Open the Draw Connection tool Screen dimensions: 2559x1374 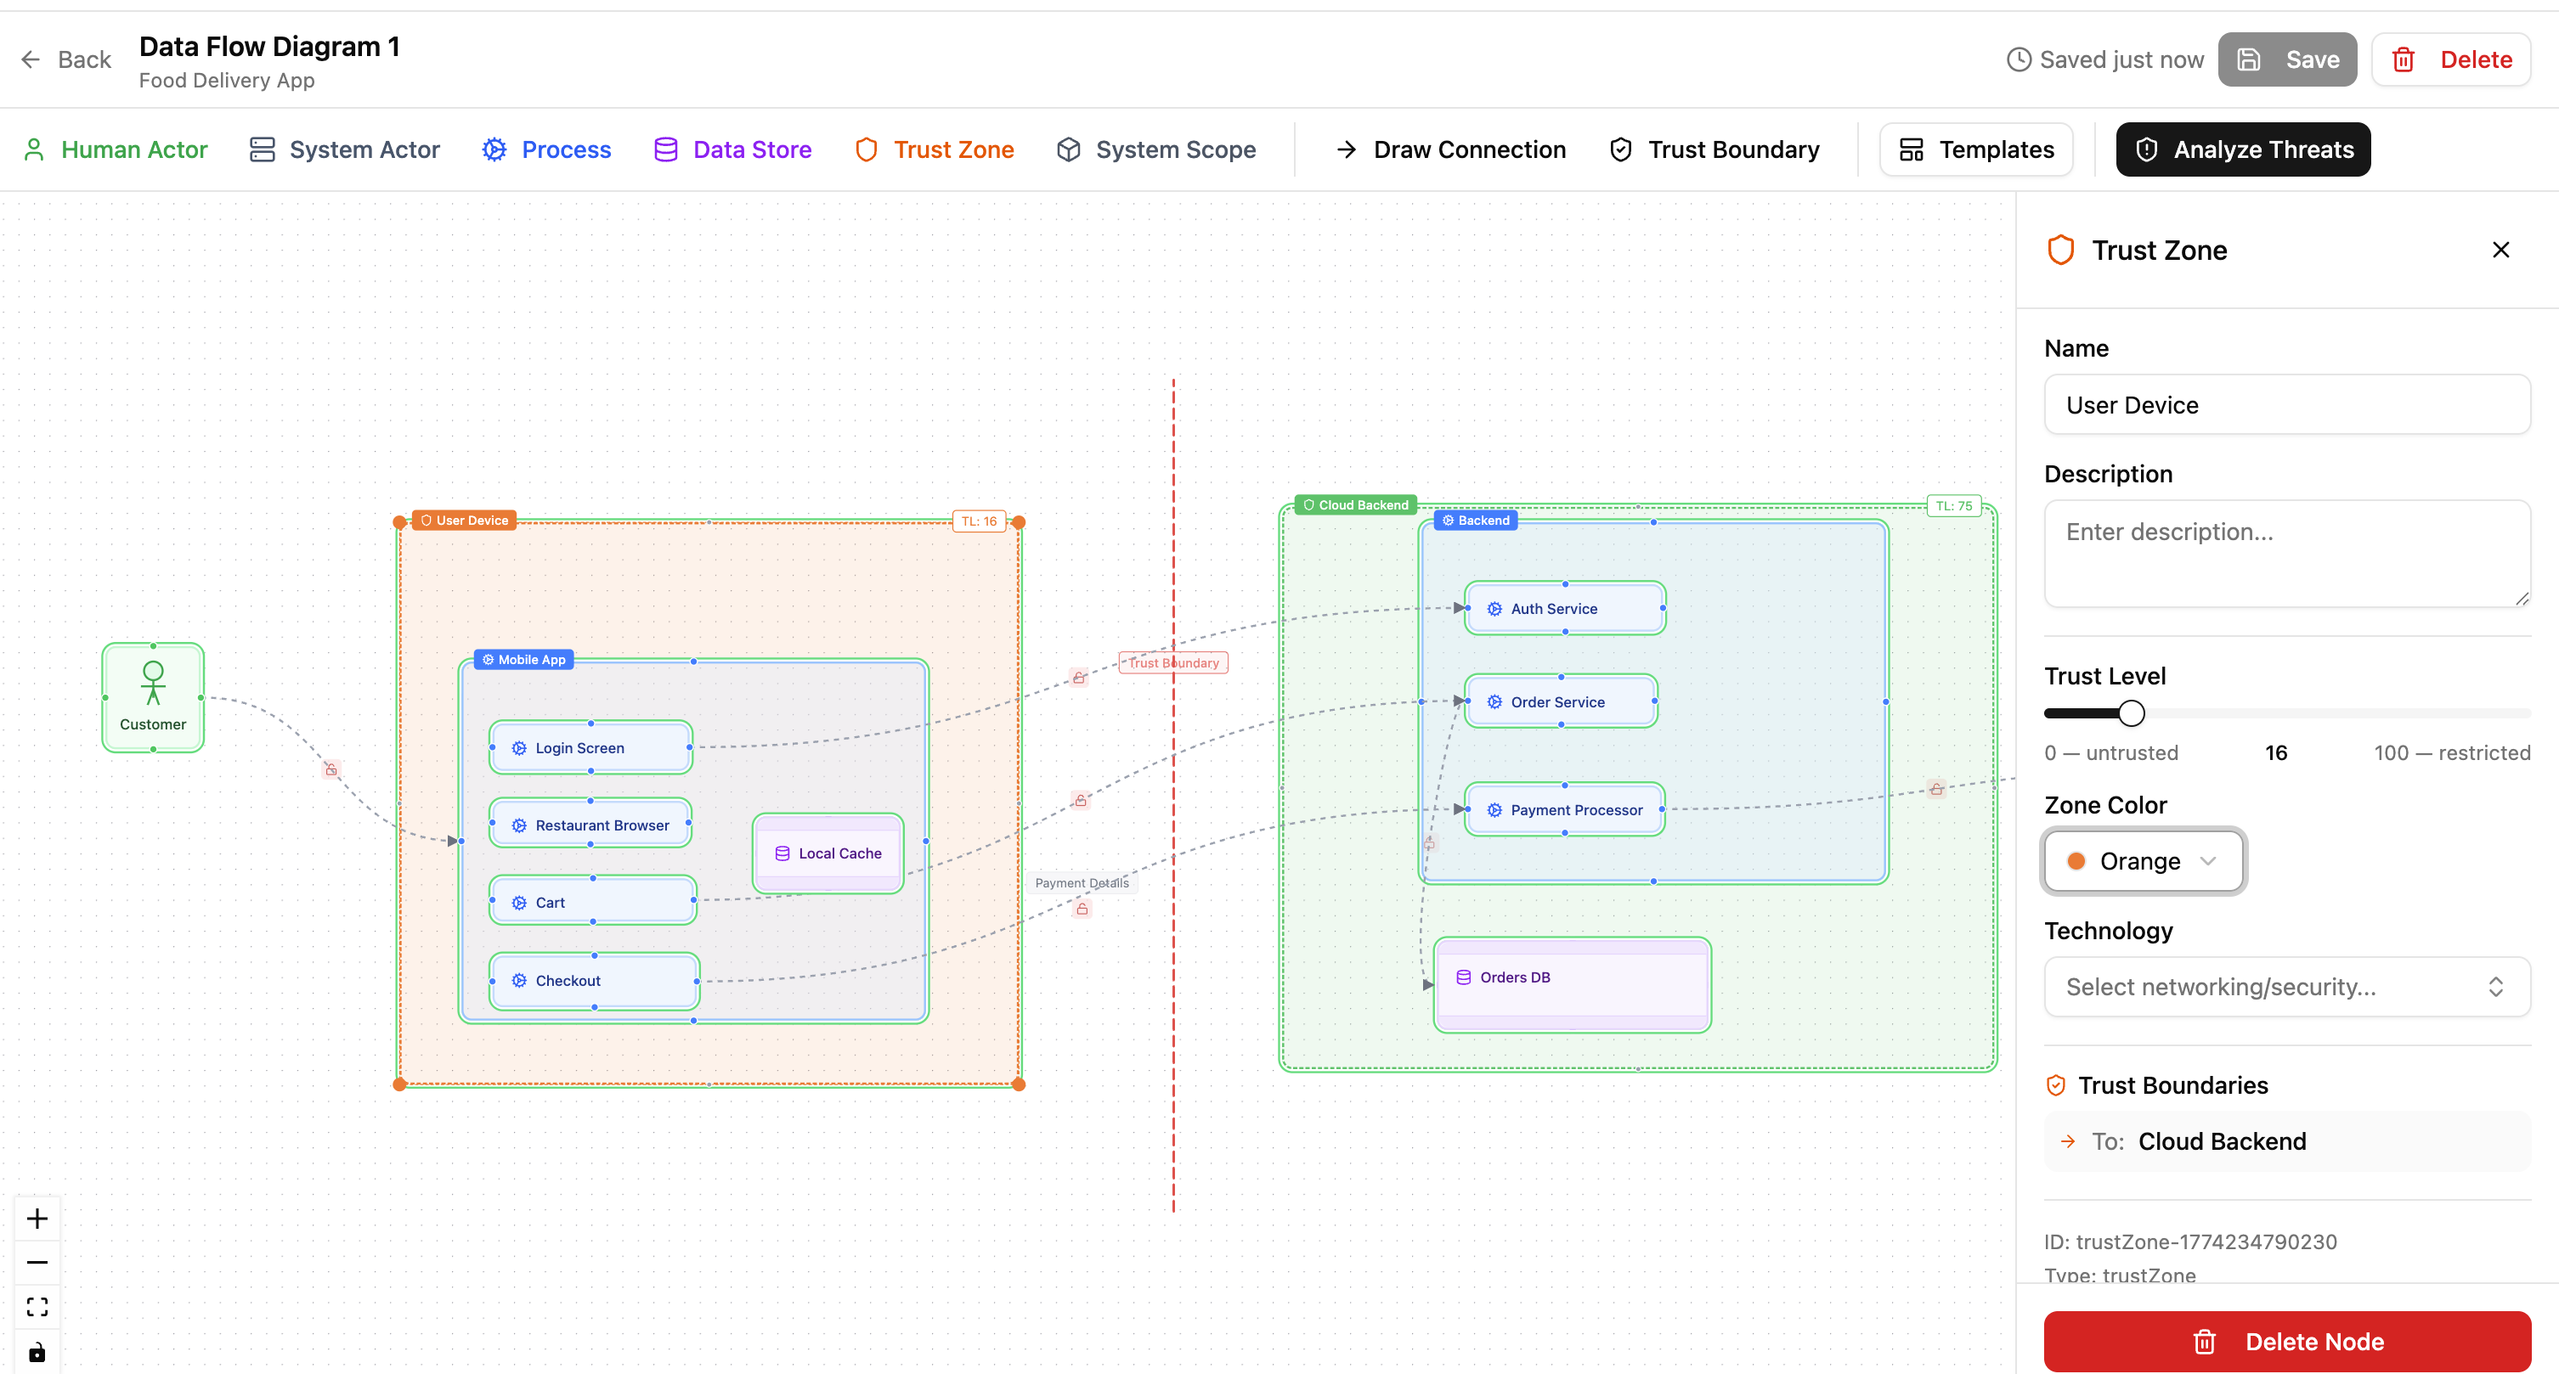pos(1448,149)
